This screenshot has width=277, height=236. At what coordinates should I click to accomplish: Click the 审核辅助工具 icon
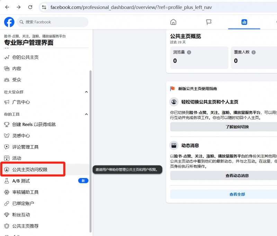click(7, 192)
